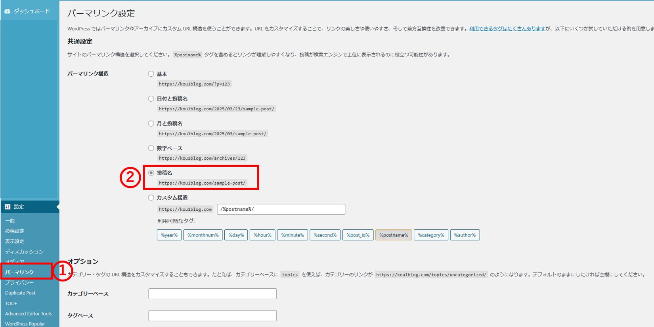Select the 投稿名 radio button
Screen dimensions: 654x327
[151, 173]
